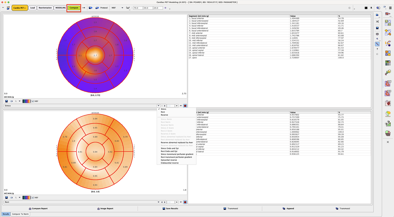Click the next arrow in the Rest row

(x=165, y=202)
